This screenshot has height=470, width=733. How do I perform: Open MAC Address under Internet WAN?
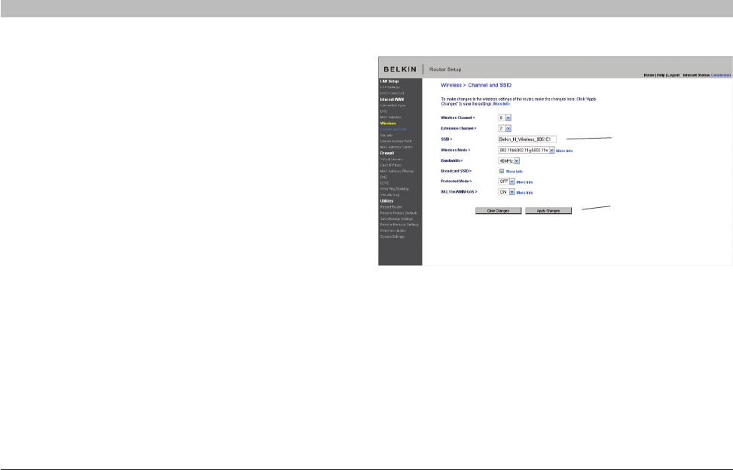tap(391, 117)
